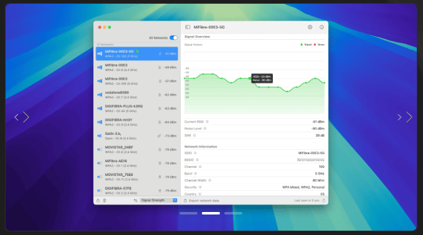This screenshot has width=423, height=235.
Task: Click info icon beside Noise Level
Action: tap(205, 129)
